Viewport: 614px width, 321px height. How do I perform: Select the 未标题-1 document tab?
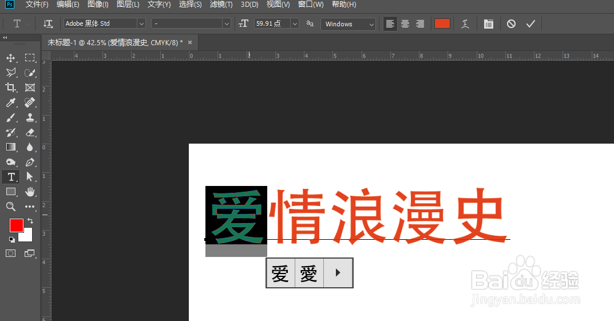tap(115, 43)
